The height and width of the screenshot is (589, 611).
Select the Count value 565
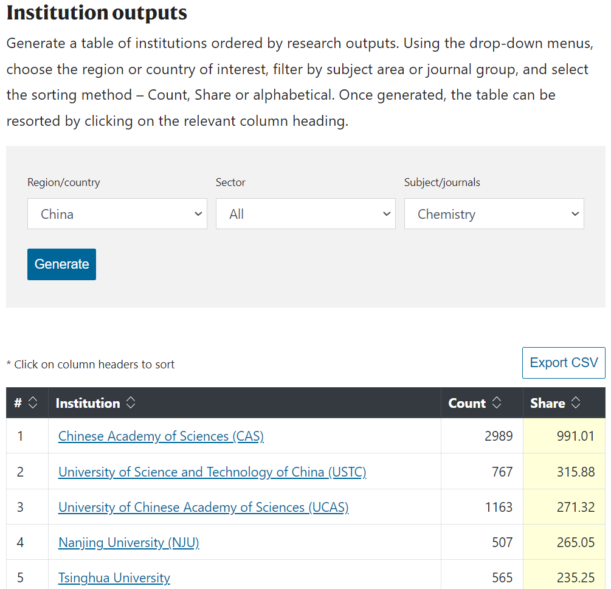502,577
